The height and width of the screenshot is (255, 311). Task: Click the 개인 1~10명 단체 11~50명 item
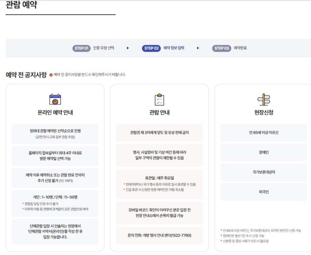(x=55, y=204)
